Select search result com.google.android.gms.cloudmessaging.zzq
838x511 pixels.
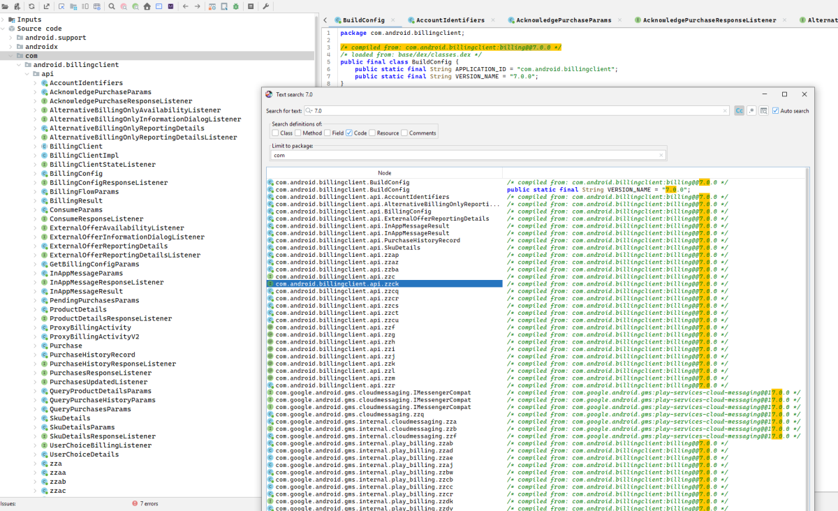click(384, 414)
